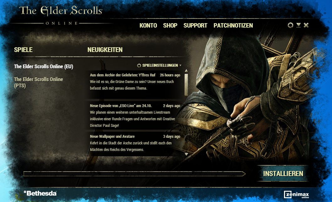Click the gear icon beside Spieleinstellungen
The image size is (332, 202).
(x=139, y=65)
